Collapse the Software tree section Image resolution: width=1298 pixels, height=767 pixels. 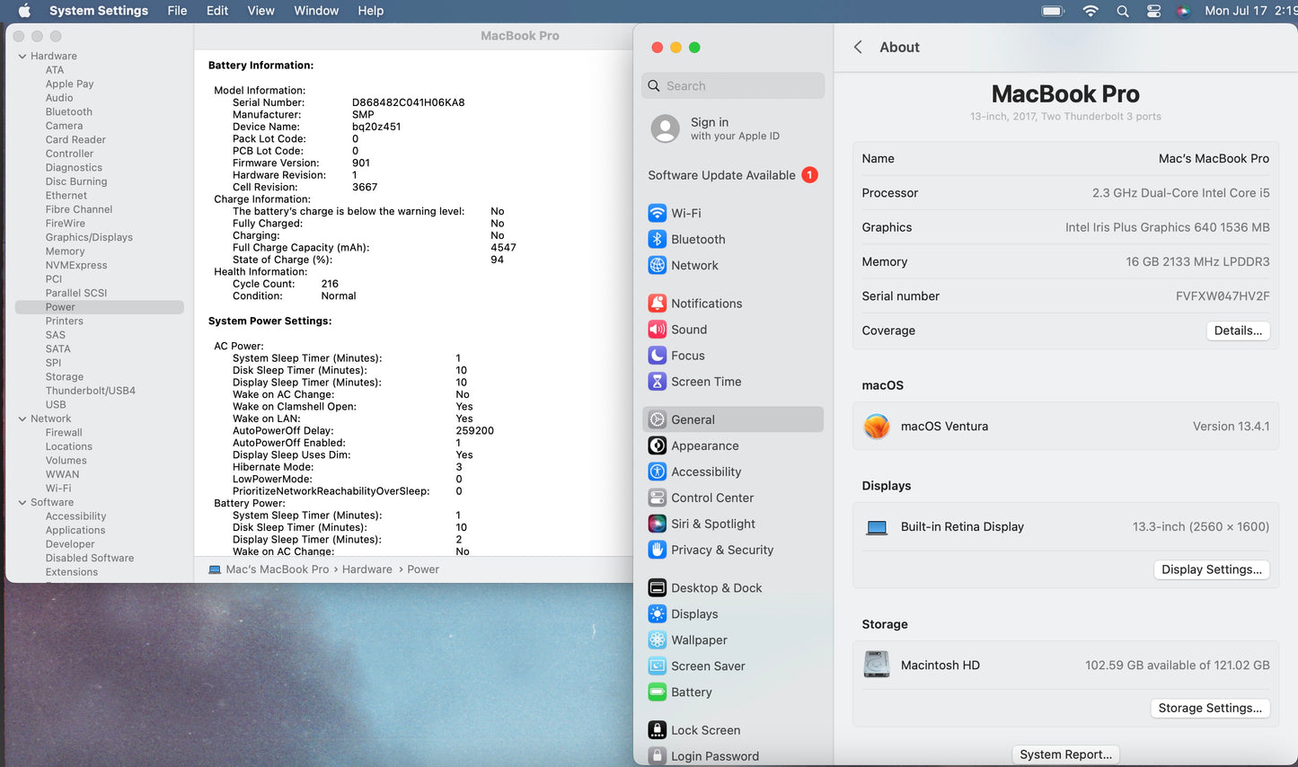click(x=22, y=503)
